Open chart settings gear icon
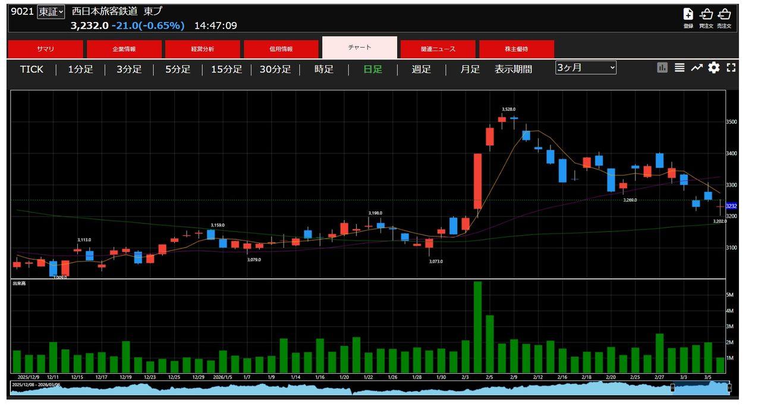This screenshot has height=416, width=761. [x=713, y=68]
